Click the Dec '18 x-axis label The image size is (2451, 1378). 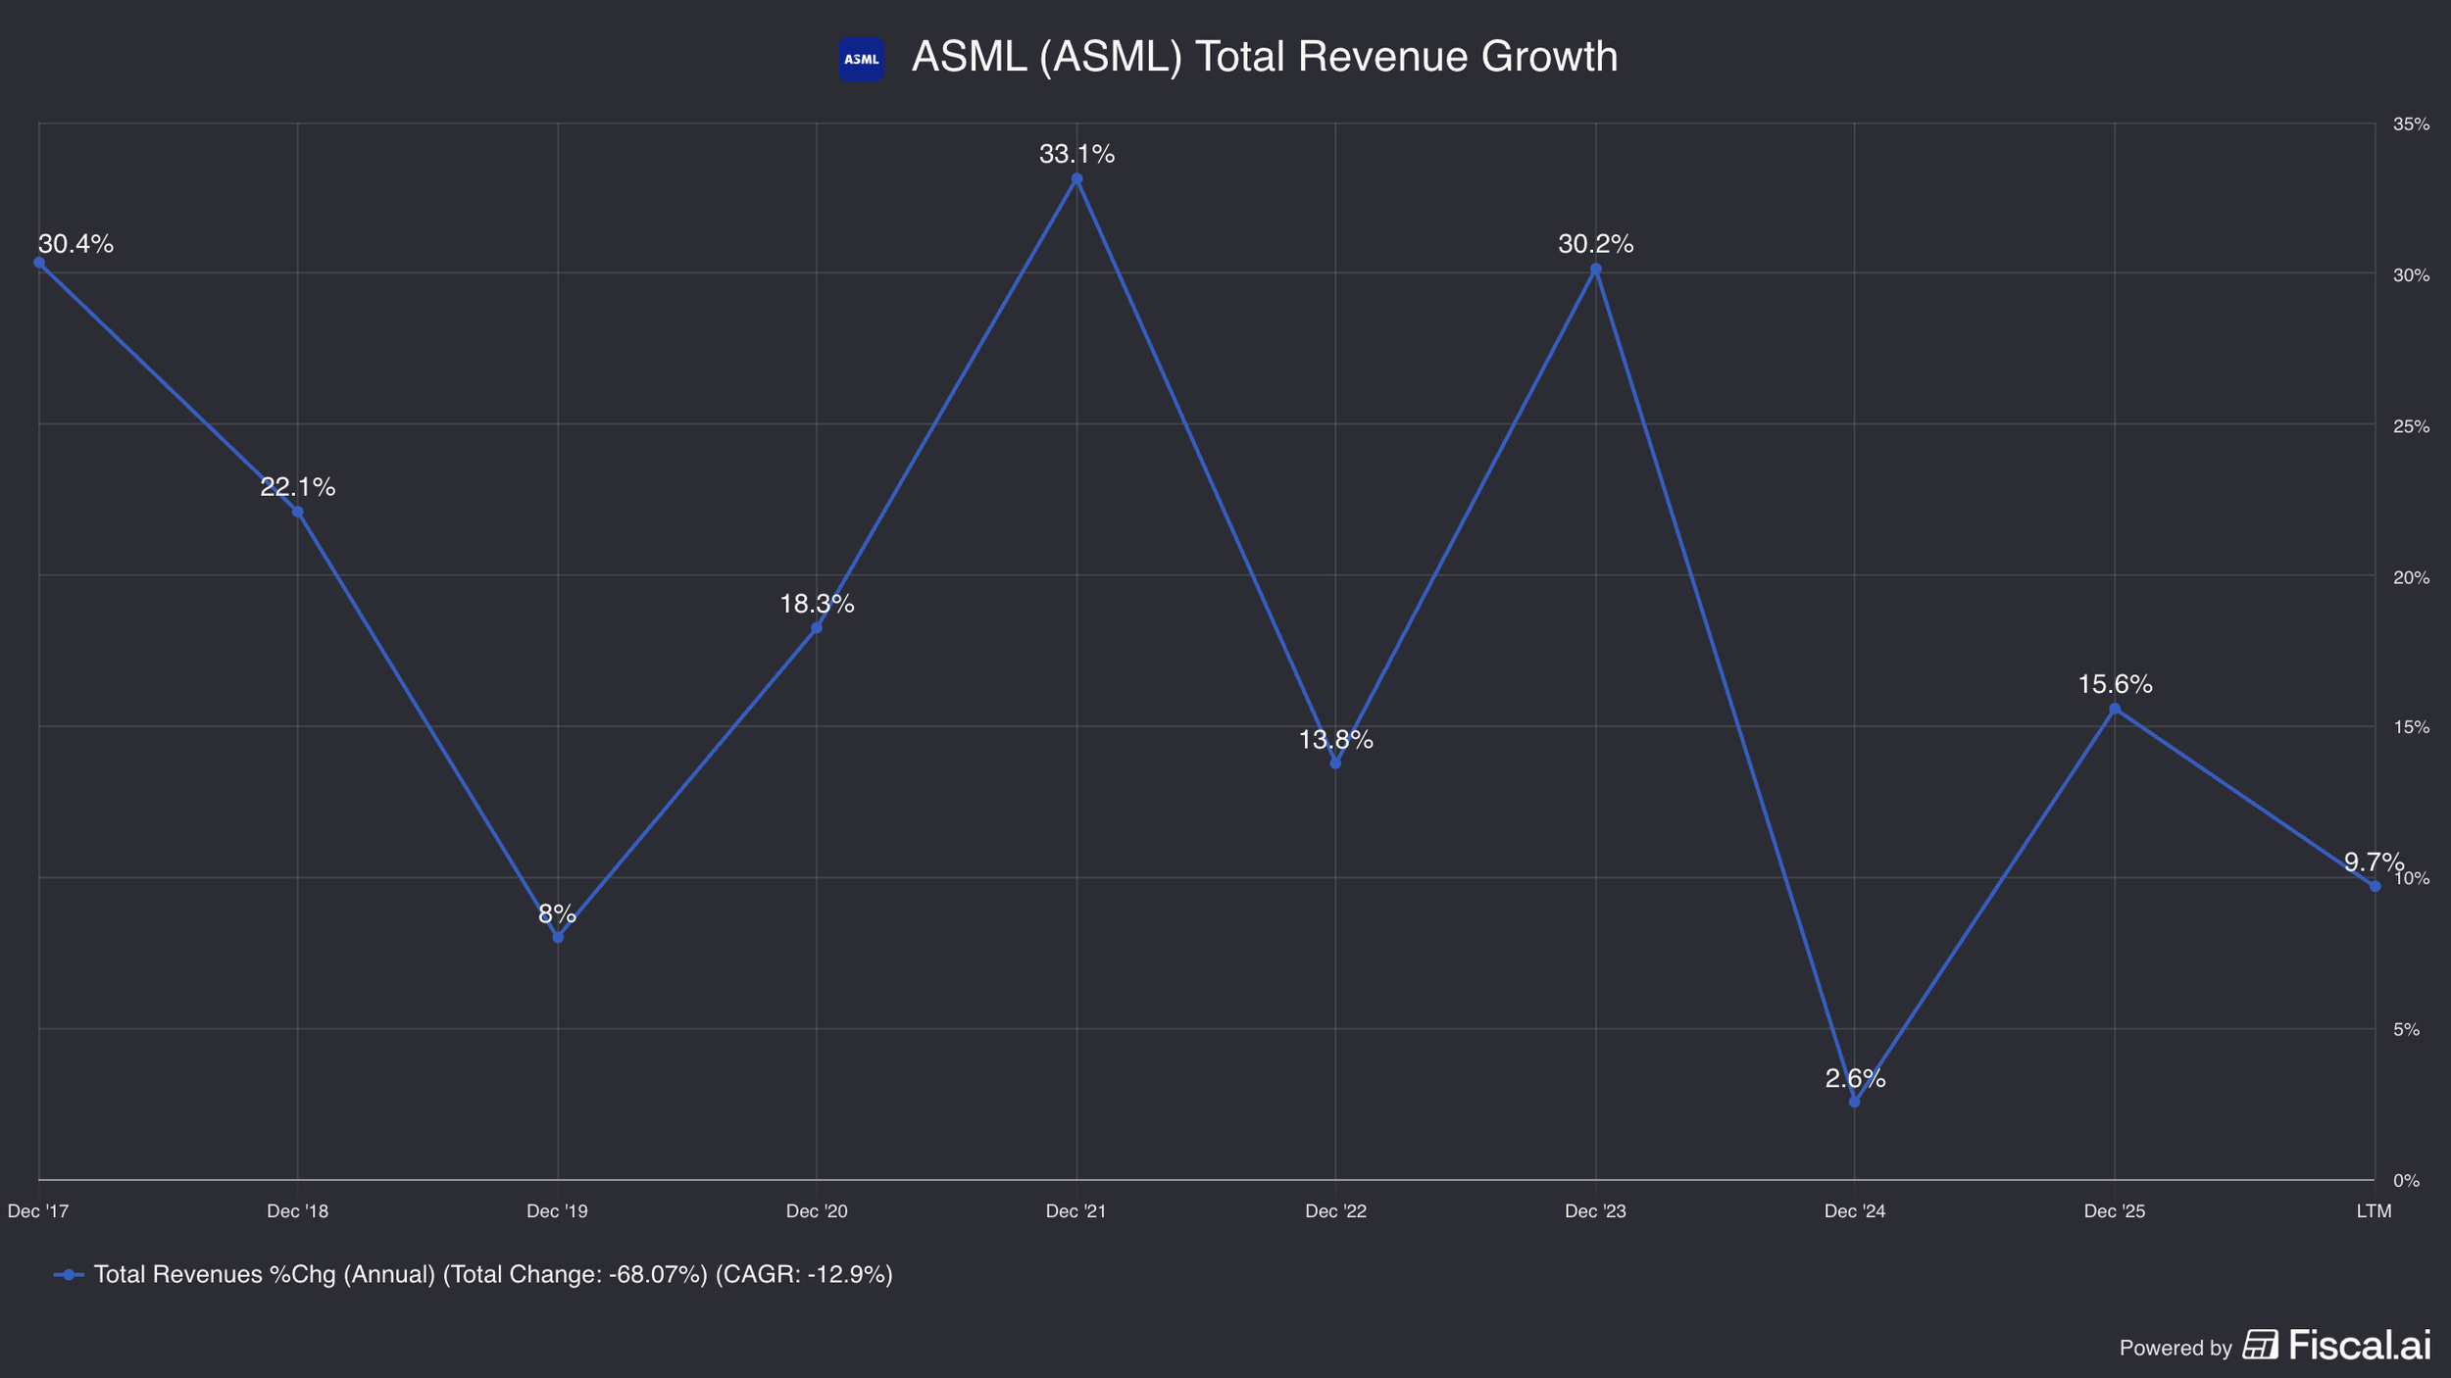(298, 1211)
